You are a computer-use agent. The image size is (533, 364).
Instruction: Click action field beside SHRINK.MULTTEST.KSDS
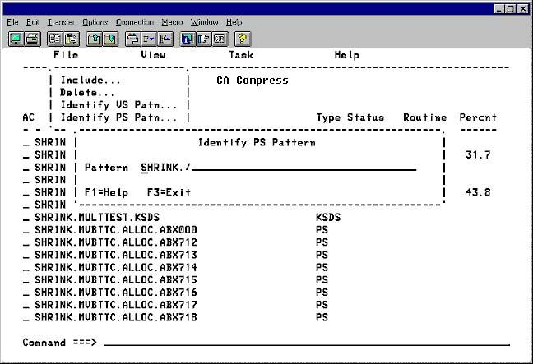[x=26, y=217]
